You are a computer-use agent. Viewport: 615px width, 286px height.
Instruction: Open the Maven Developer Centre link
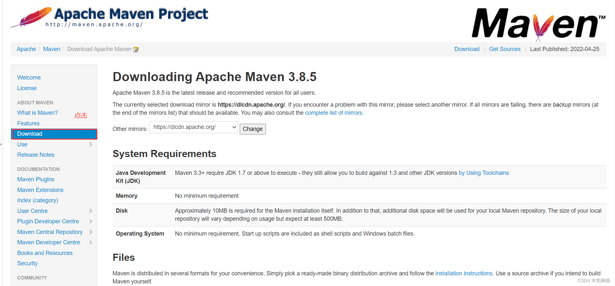point(49,242)
